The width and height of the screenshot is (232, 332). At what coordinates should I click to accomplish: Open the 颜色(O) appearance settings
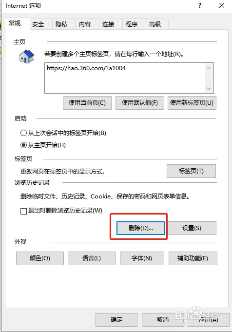[x=40, y=258]
